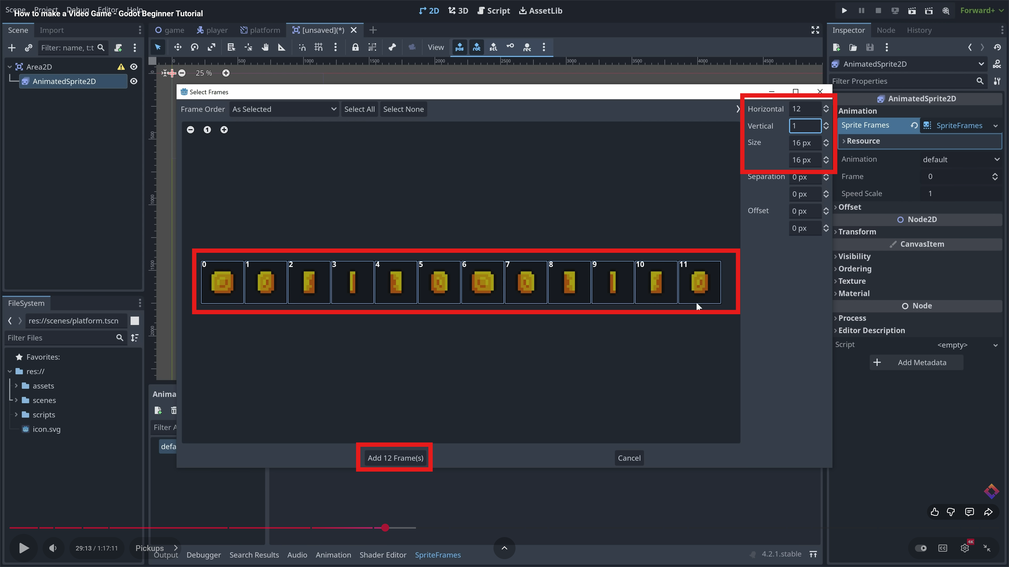Open the Frame Order dropdown
Image resolution: width=1009 pixels, height=567 pixels.
point(284,109)
